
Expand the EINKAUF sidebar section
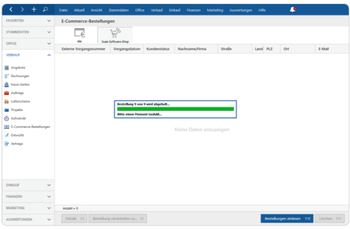tap(28, 185)
